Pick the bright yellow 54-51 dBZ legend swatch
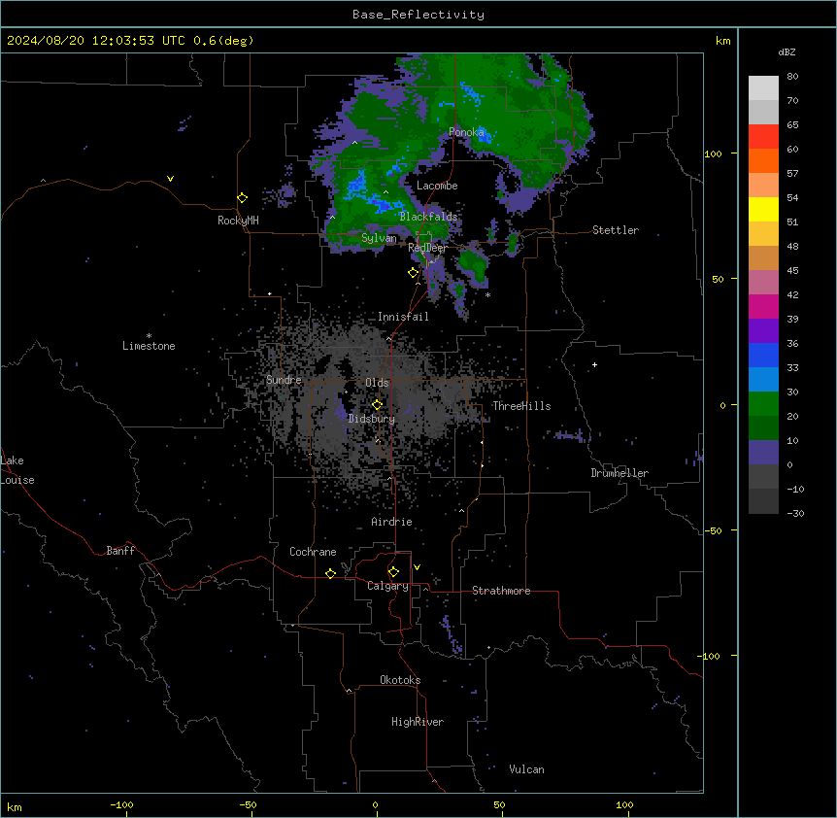The height and width of the screenshot is (818, 837). click(763, 210)
